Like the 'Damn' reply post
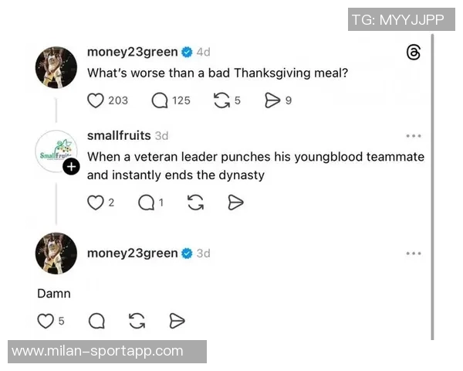The height and width of the screenshot is (371, 463). pos(46,321)
